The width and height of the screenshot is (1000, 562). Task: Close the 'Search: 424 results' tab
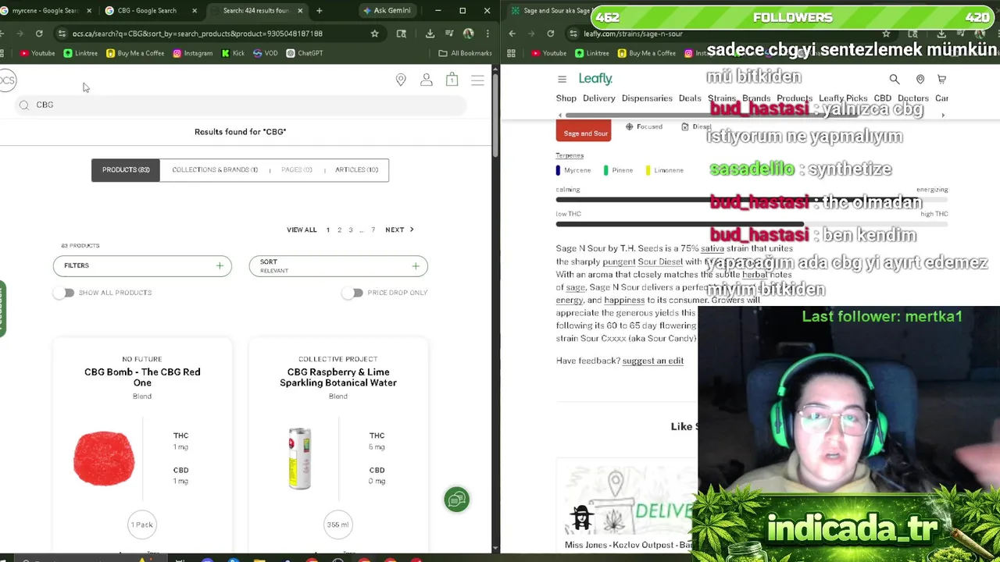pyautogui.click(x=300, y=11)
